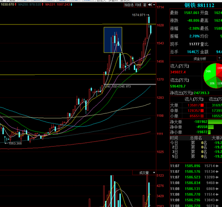Click the green 净大单 net flow bar
Viewport: 222px width, 207px height.
click(x=215, y=122)
